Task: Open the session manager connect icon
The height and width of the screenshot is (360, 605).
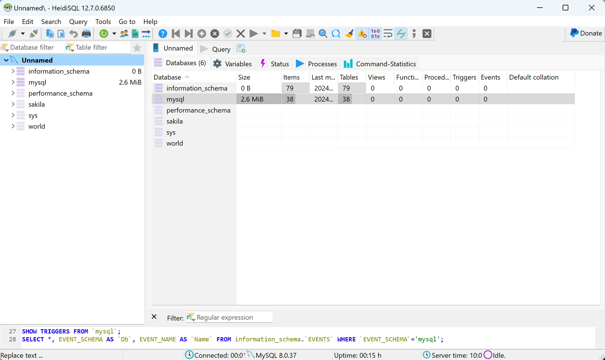Action: tap(12, 34)
